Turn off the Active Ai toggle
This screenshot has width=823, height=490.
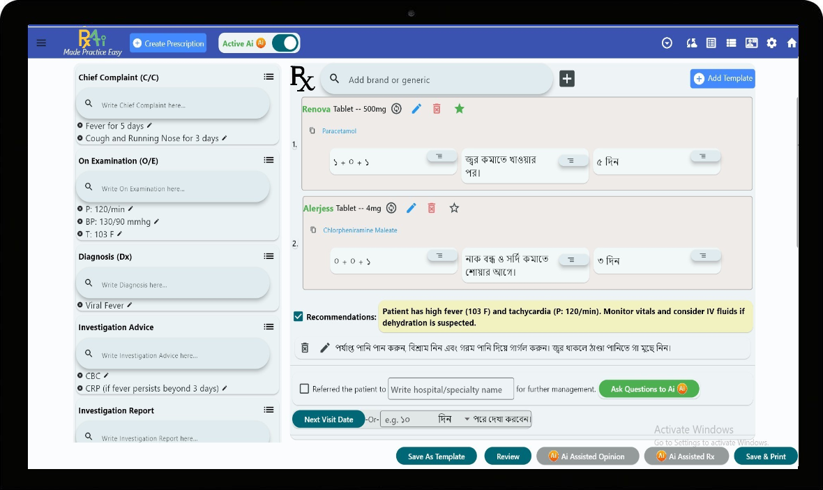285,43
